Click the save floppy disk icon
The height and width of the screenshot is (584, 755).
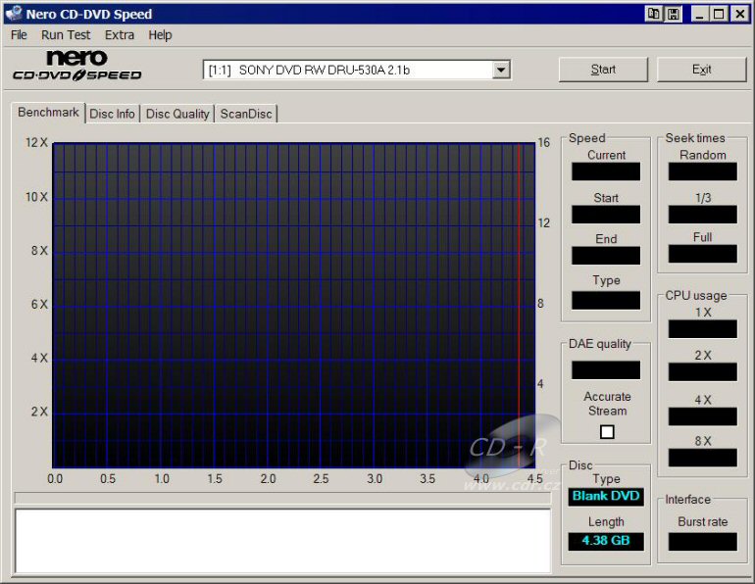[x=674, y=14]
